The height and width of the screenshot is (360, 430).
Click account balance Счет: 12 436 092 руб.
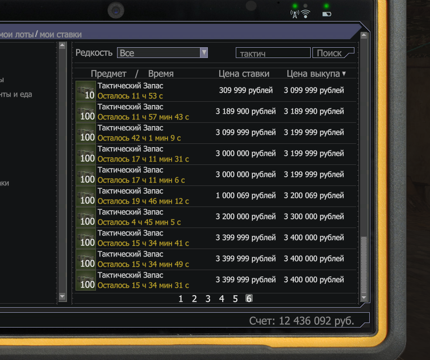pos(302,321)
